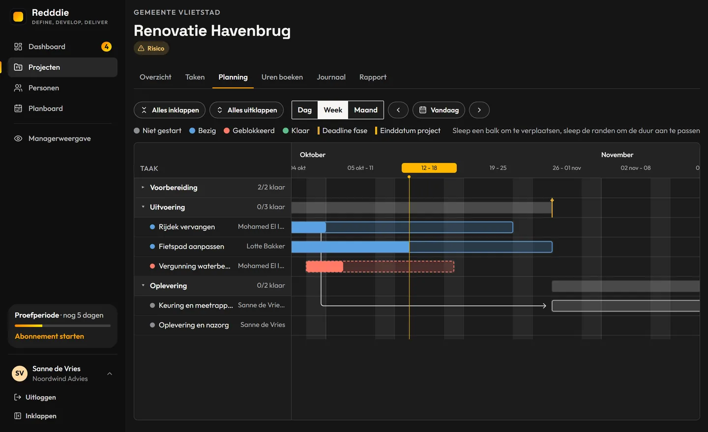Viewport: 708px width, 432px height.
Task: Click the Rijdek vervangen blue Gantt bar
Action: click(402, 227)
